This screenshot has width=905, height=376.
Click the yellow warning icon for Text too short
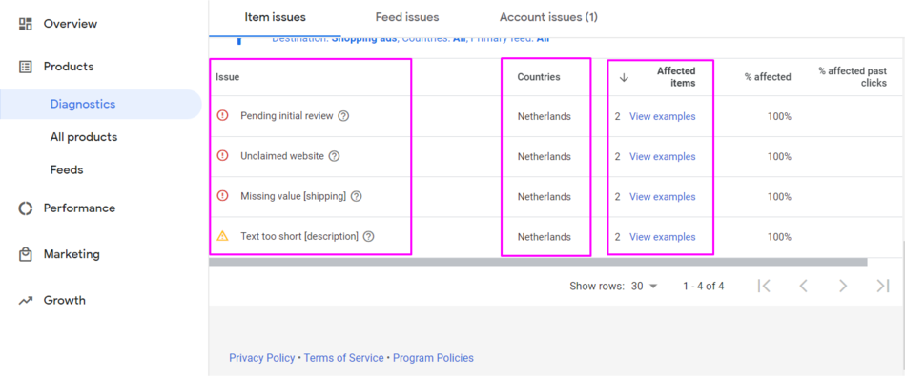222,236
